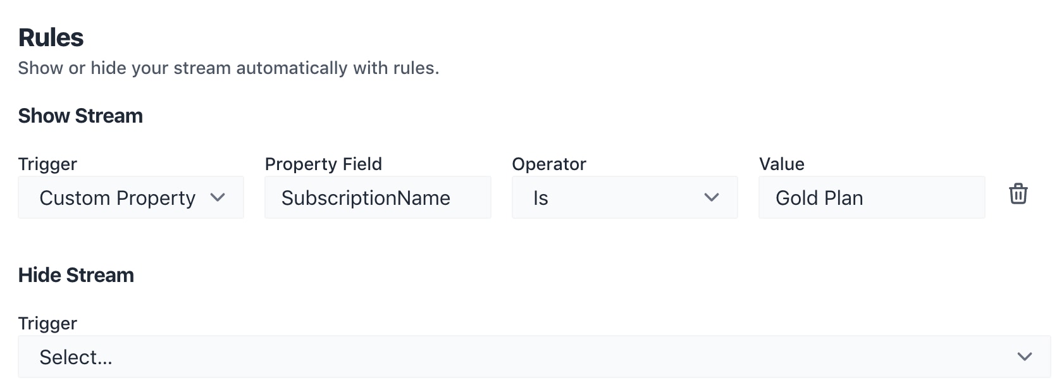
Task: Expand the Hide Stream trigger chevron
Action: (x=1024, y=357)
